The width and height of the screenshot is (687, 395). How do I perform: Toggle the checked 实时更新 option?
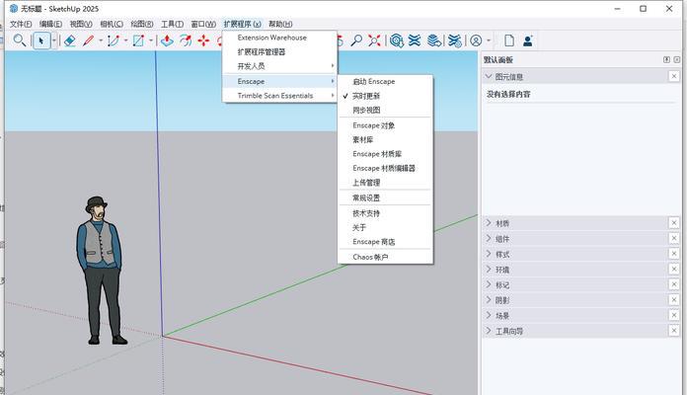tap(385, 96)
